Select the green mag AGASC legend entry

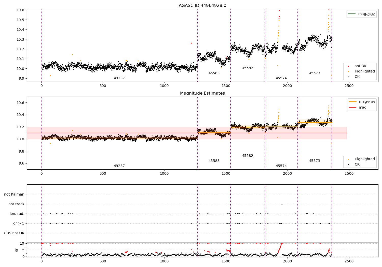361,14
